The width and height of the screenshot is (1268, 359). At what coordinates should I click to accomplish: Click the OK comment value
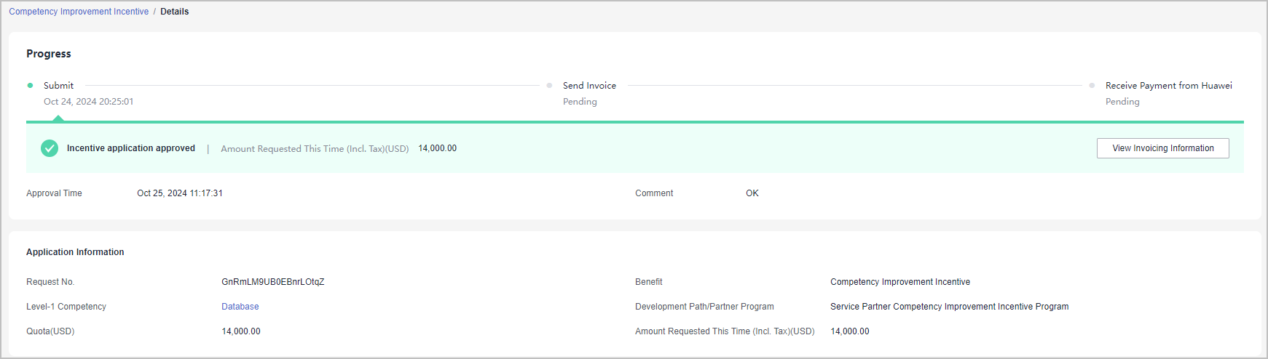pyautogui.click(x=752, y=193)
